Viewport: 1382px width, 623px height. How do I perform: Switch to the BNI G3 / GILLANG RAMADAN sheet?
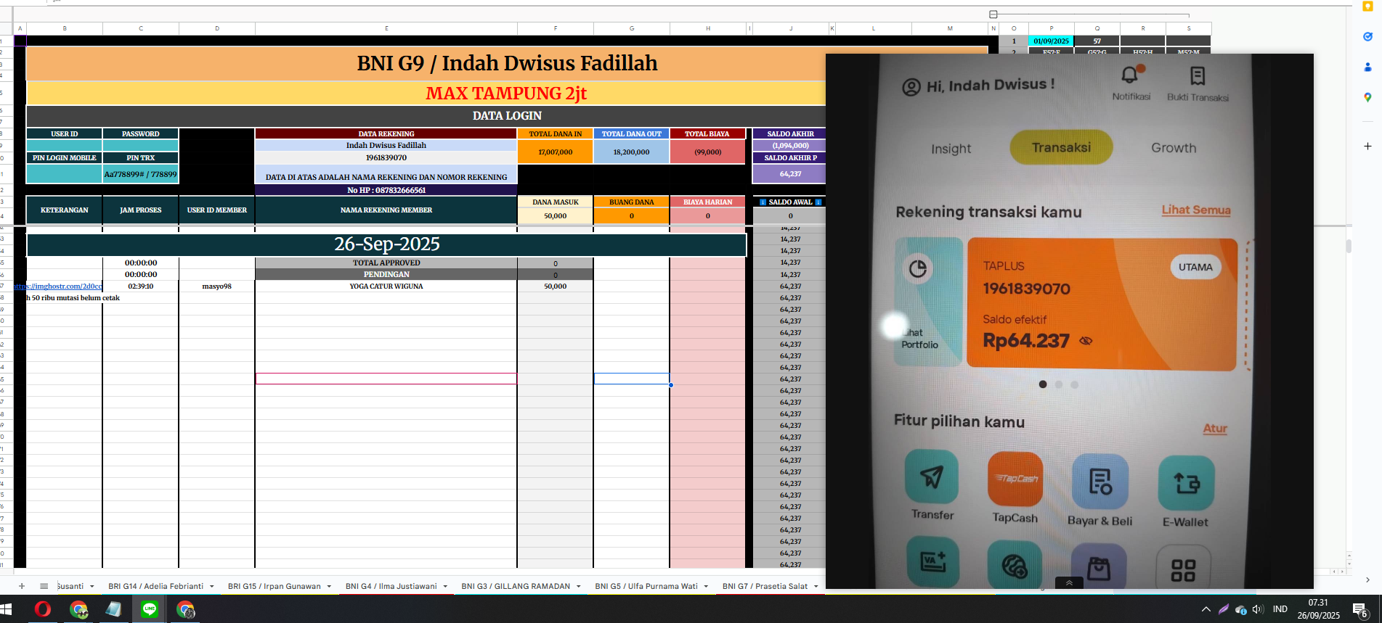pos(516,586)
